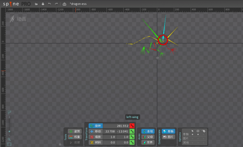Screen dimensions: 243x147
Task: Click the green scale keyframe key icon
Action: [132, 137]
